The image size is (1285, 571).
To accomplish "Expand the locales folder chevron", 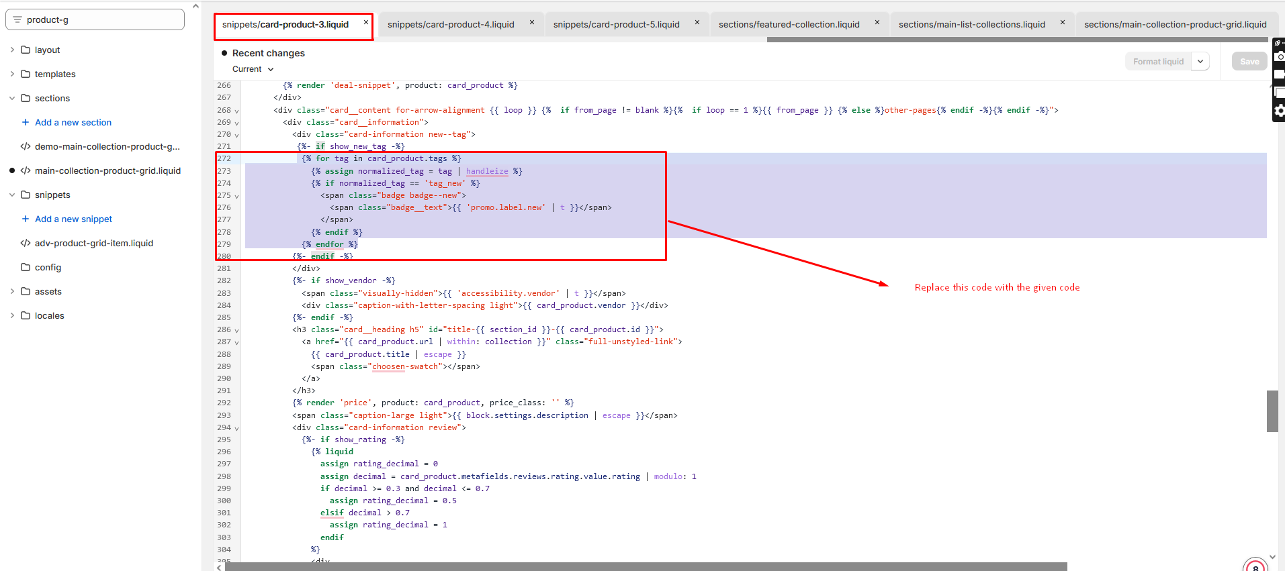I will click(x=12, y=315).
